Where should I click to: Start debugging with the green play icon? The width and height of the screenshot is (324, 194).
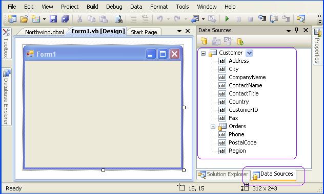click(227, 19)
